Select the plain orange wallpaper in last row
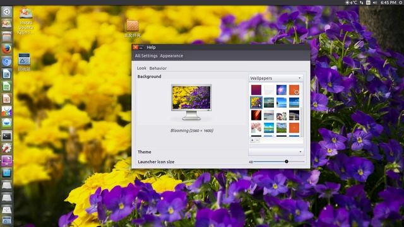The width and height of the screenshot is (404, 227). coord(294,127)
